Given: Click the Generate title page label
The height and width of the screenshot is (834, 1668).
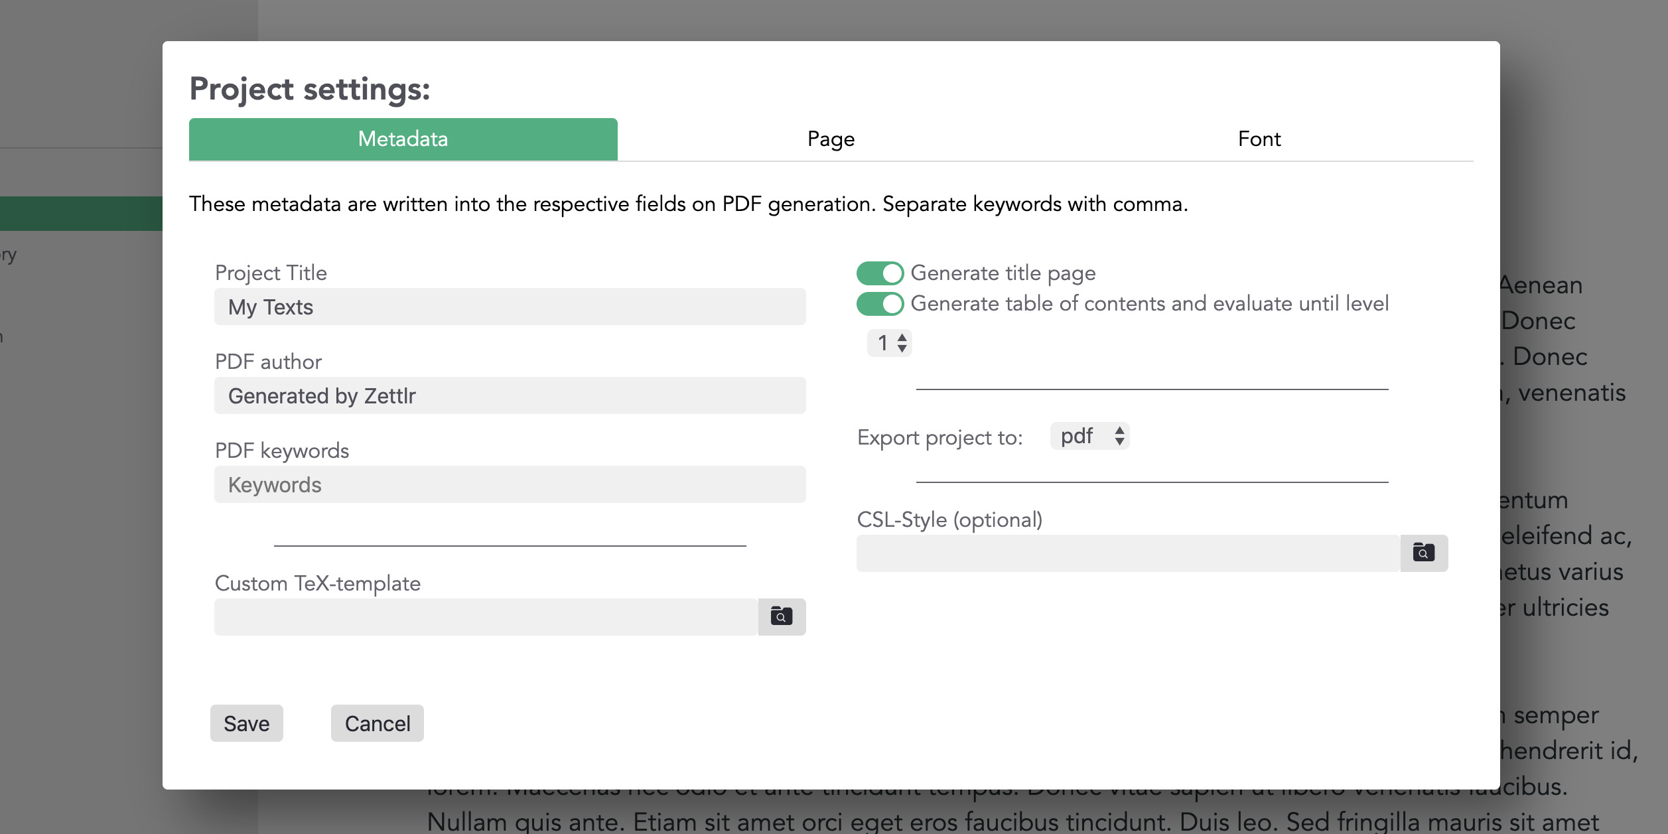Looking at the screenshot, I should click(x=1003, y=273).
